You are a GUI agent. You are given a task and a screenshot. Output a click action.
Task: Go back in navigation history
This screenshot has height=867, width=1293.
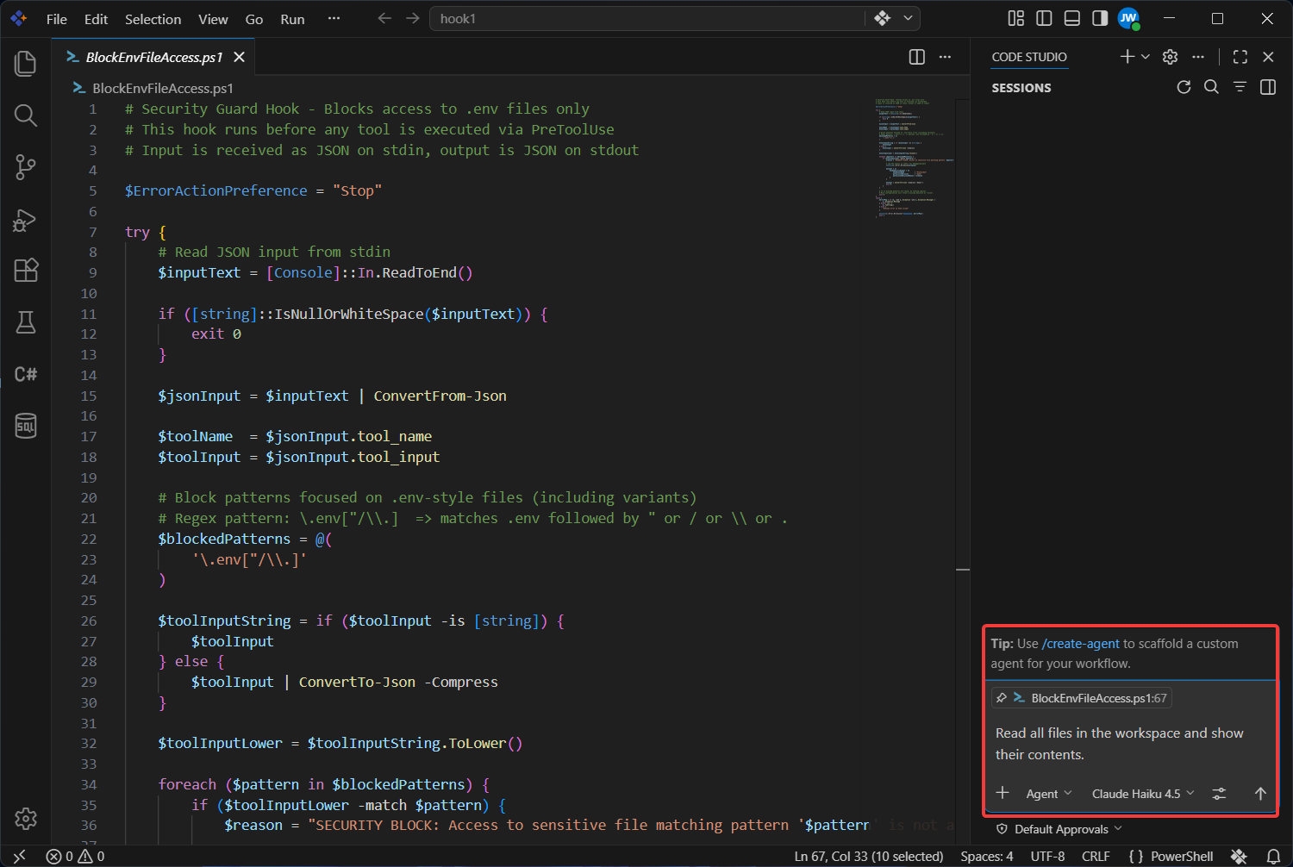click(x=384, y=19)
